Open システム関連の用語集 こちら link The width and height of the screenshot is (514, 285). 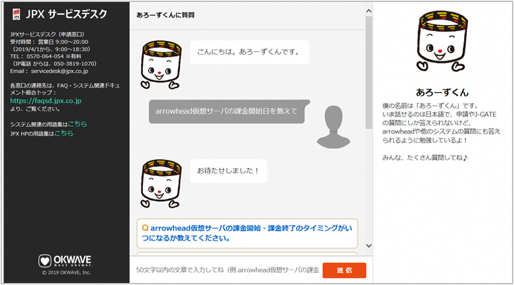(x=78, y=124)
